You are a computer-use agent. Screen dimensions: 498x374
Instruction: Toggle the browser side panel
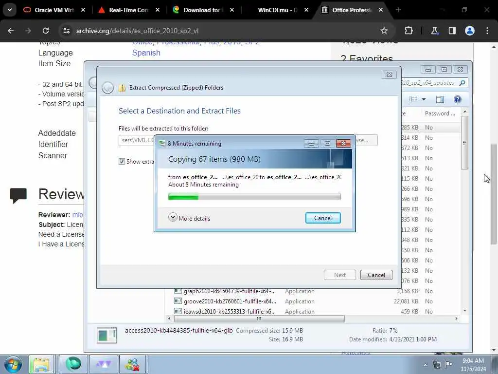452,31
